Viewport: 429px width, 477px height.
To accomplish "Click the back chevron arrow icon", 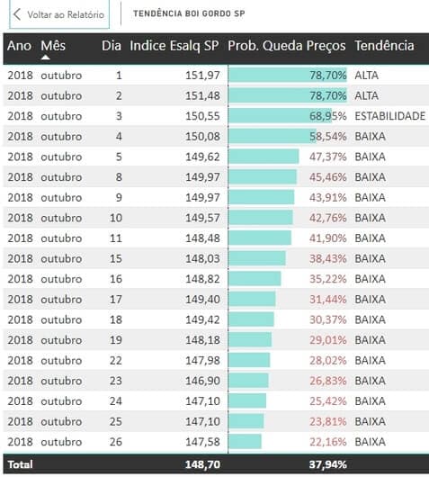I will (17, 14).
